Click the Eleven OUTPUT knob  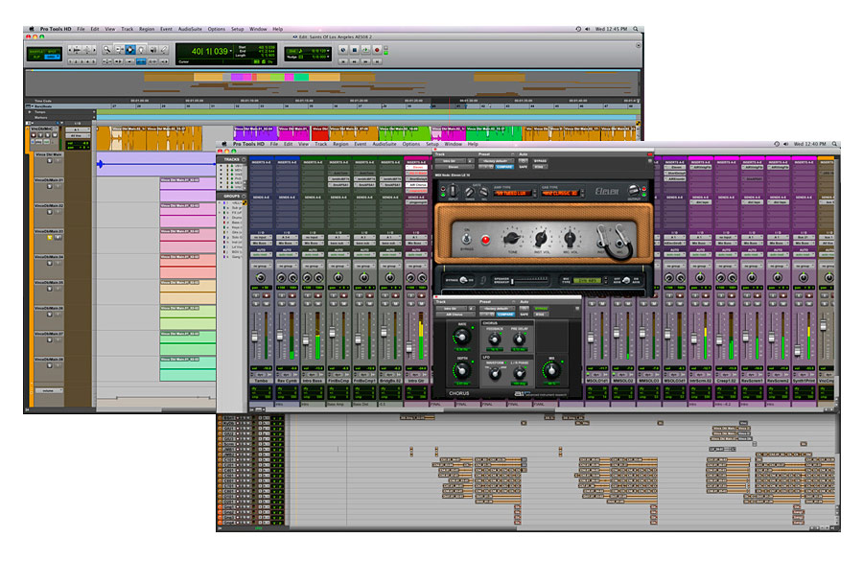pyautogui.click(x=634, y=191)
